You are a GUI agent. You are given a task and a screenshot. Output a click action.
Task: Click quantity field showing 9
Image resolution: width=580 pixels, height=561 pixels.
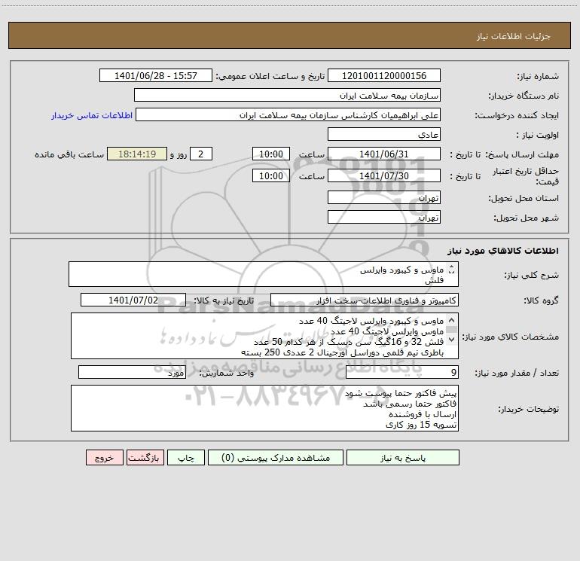[x=402, y=372]
